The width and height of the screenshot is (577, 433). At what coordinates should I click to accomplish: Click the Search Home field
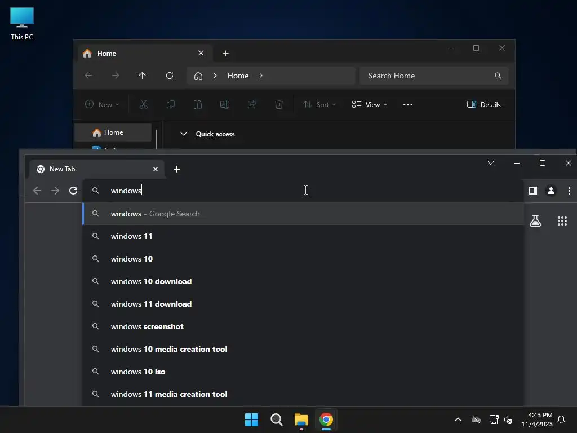tap(434, 76)
